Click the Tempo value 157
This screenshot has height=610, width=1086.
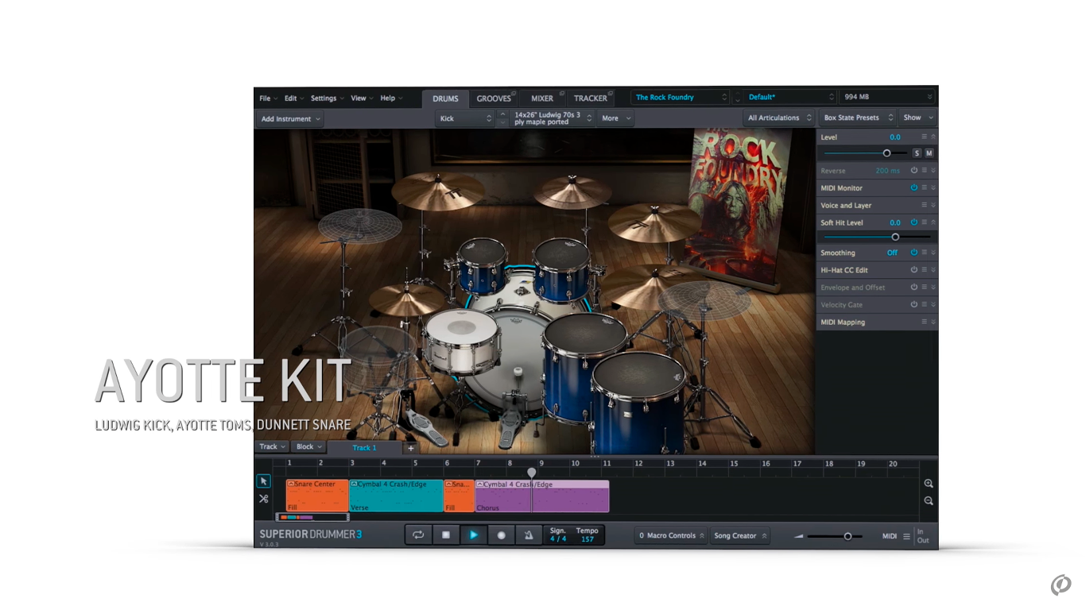[588, 539]
